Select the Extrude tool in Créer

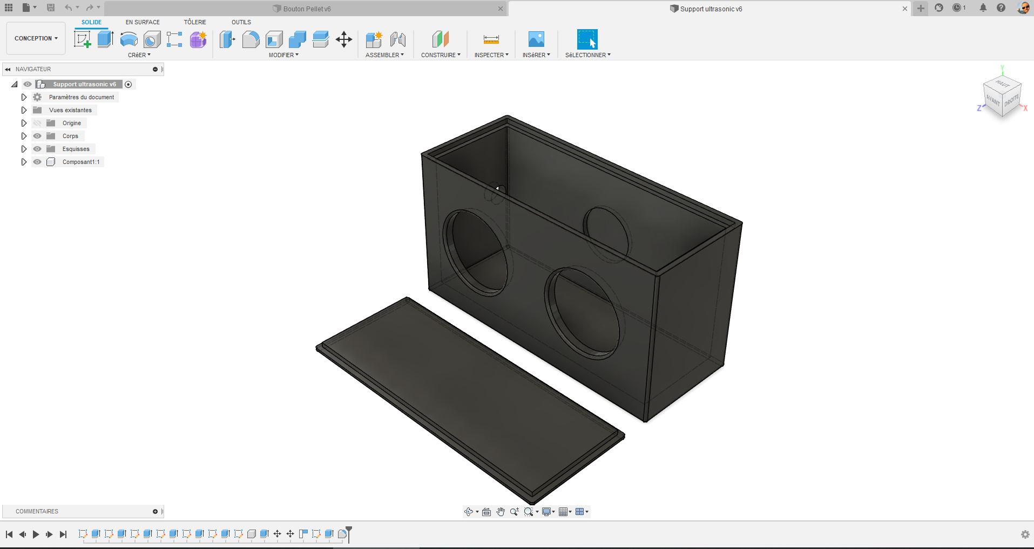(105, 39)
